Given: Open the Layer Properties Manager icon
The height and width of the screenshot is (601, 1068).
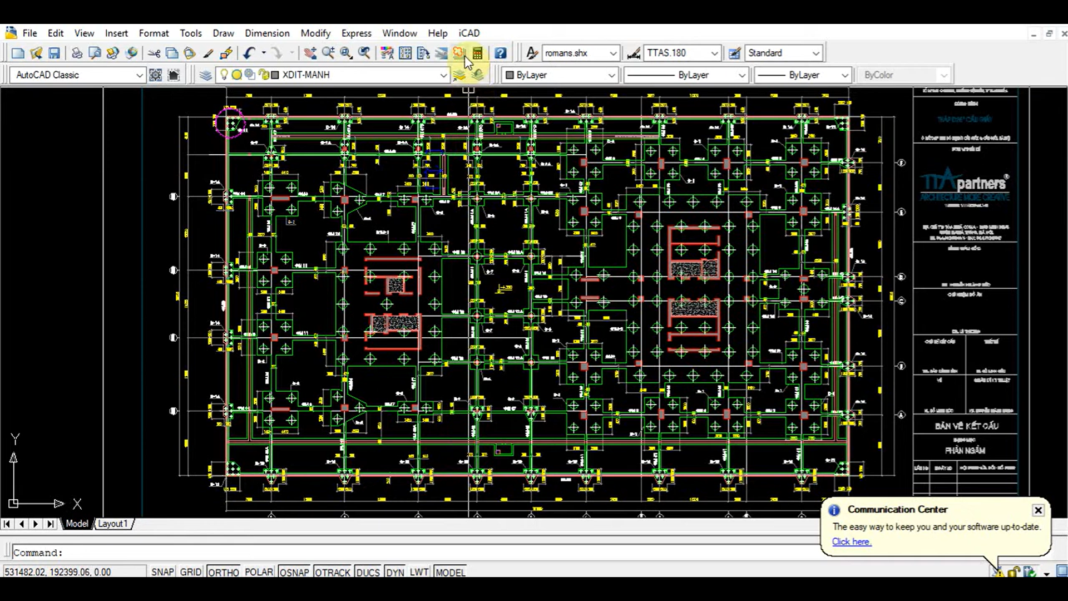Looking at the screenshot, I should click(x=205, y=75).
